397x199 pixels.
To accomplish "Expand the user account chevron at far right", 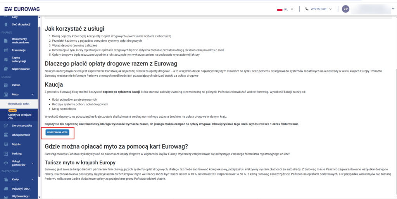I will (393, 9).
